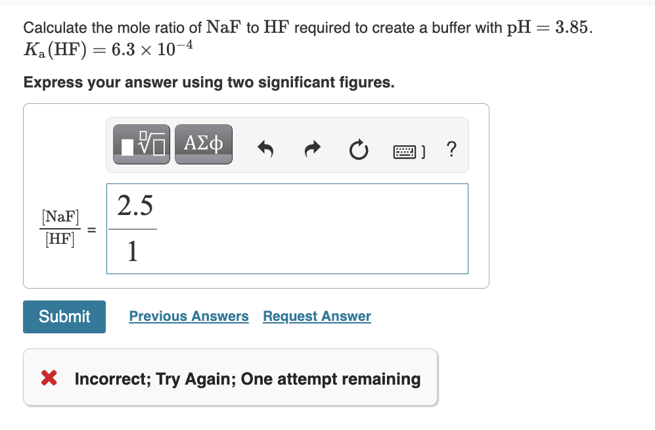Select the denominator value 1
The width and height of the screenshot is (655, 430).
coord(133,252)
